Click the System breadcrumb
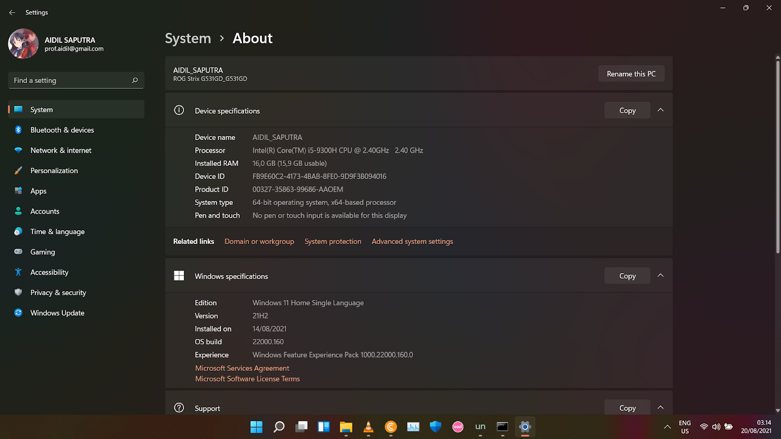The width and height of the screenshot is (781, 439). 188,39
